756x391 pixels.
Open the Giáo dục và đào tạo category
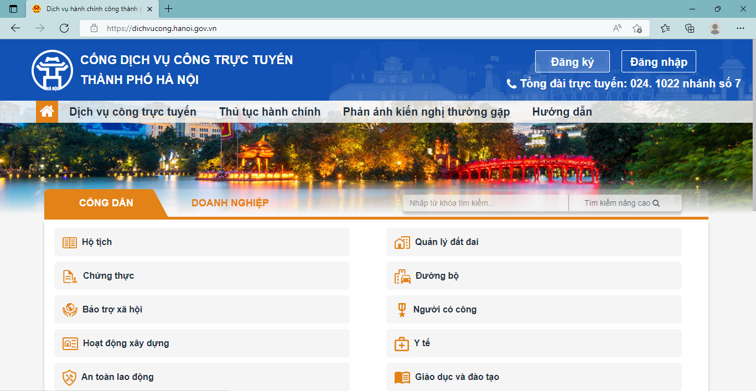[534, 377]
